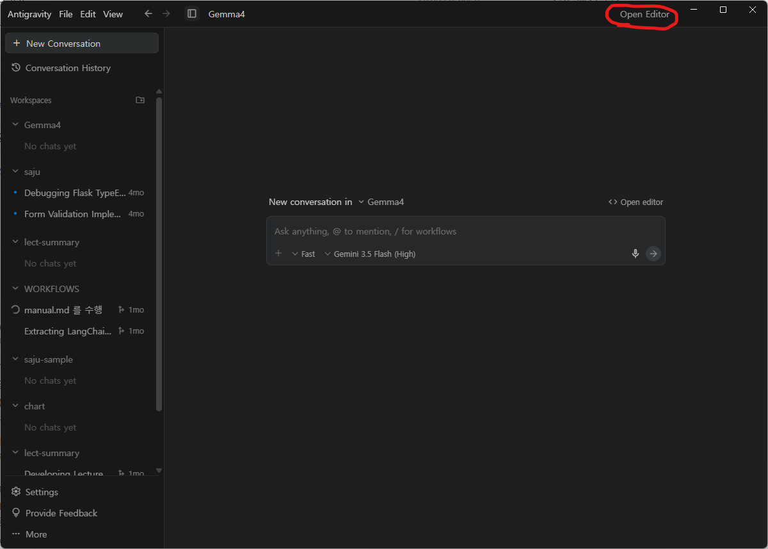768x549 pixels.
Task: Open the File menu
Action: (66, 14)
